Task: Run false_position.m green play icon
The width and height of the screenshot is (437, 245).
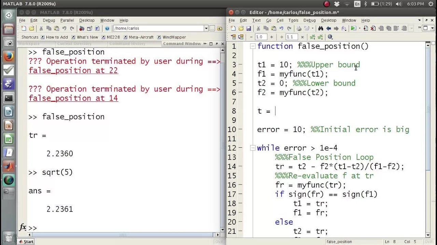Action: 353,28
